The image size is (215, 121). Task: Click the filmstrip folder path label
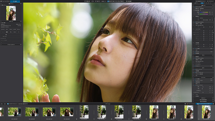pos(18,104)
